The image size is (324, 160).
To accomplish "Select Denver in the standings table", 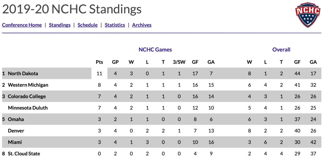I will (16, 131).
